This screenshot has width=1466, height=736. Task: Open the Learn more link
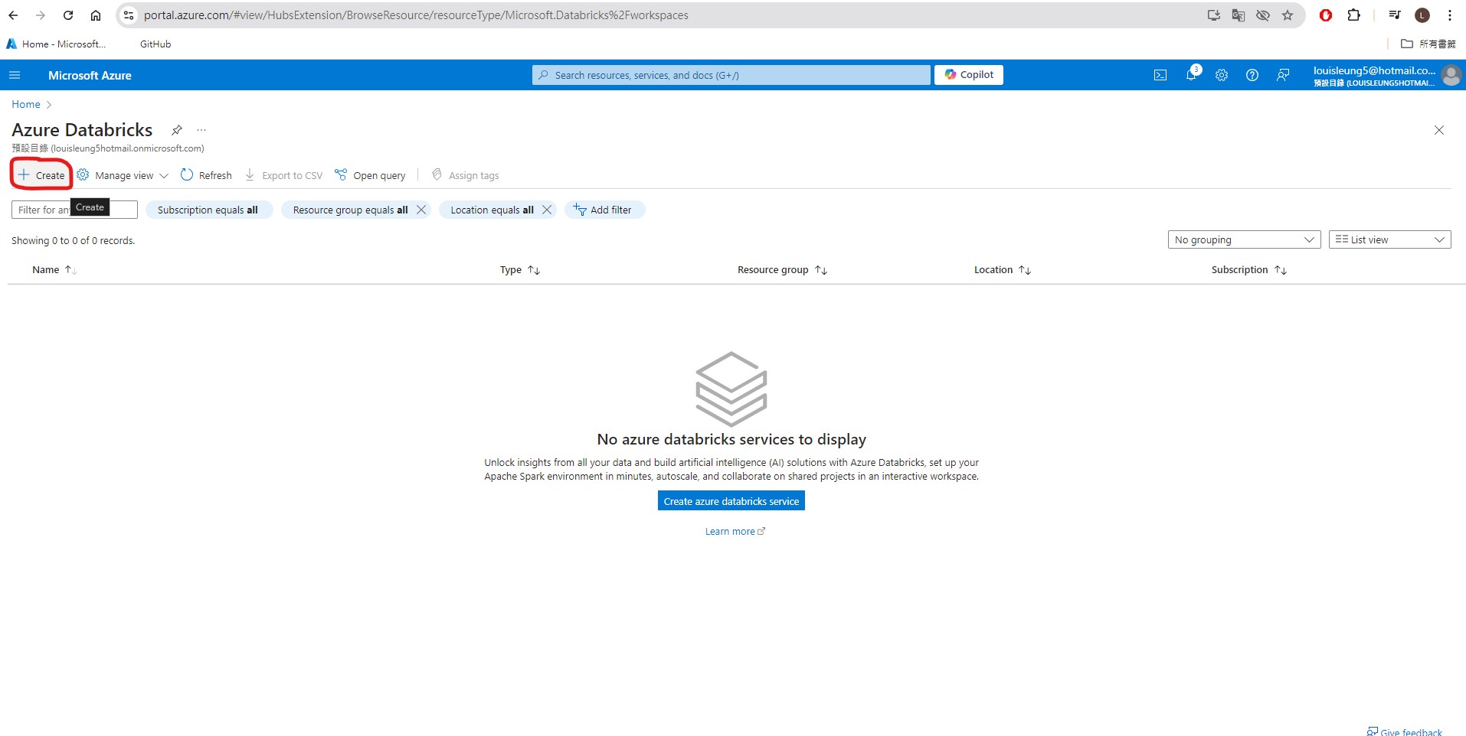pos(730,531)
